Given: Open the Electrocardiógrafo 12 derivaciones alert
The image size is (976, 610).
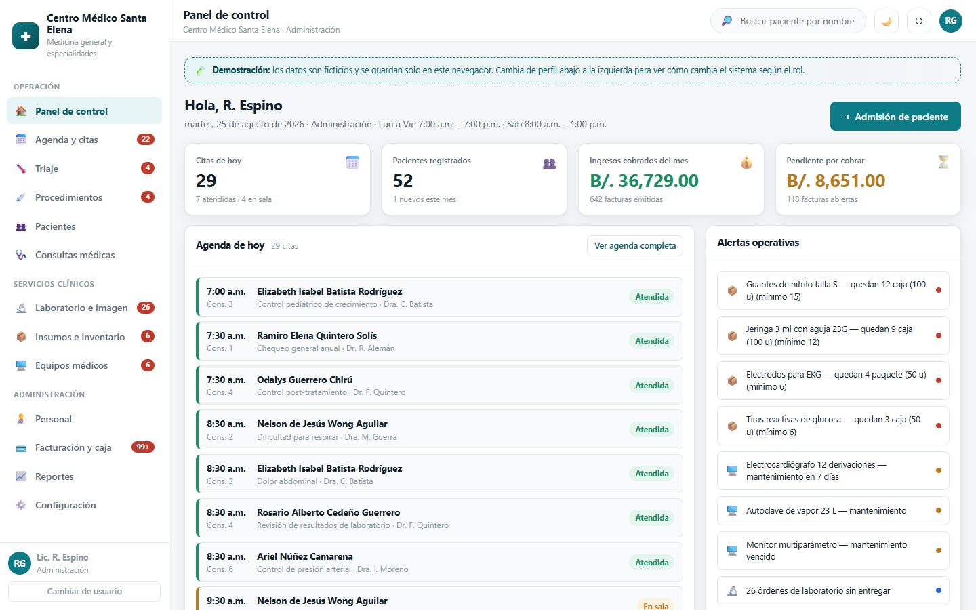Looking at the screenshot, I should tap(833, 470).
